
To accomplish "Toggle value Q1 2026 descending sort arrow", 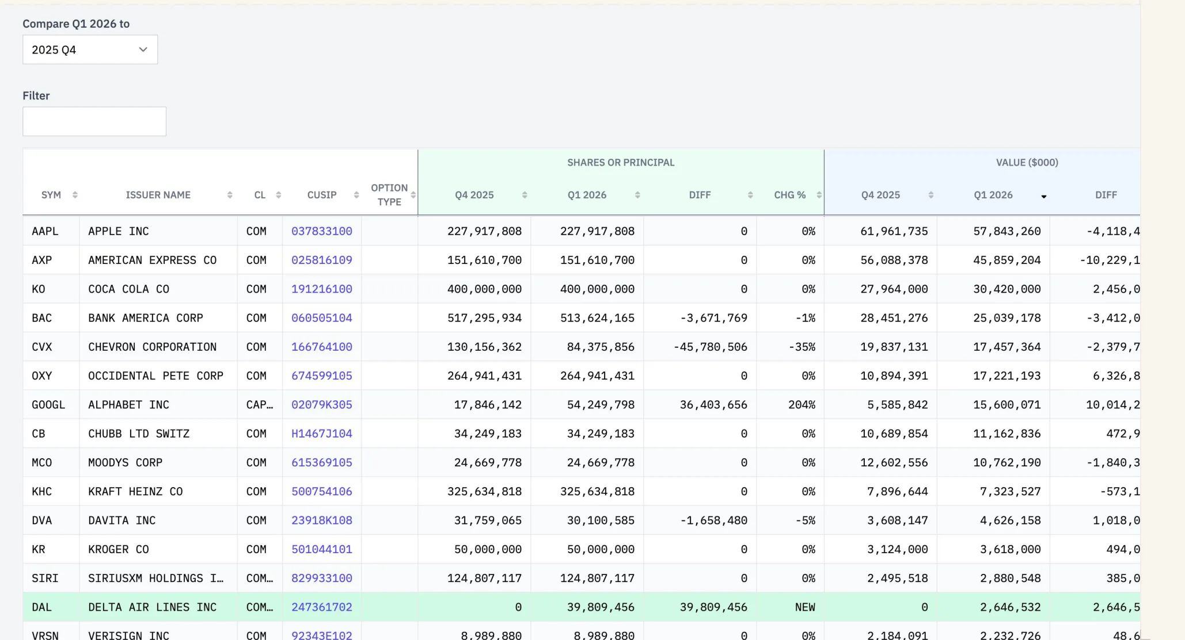I will (1044, 197).
